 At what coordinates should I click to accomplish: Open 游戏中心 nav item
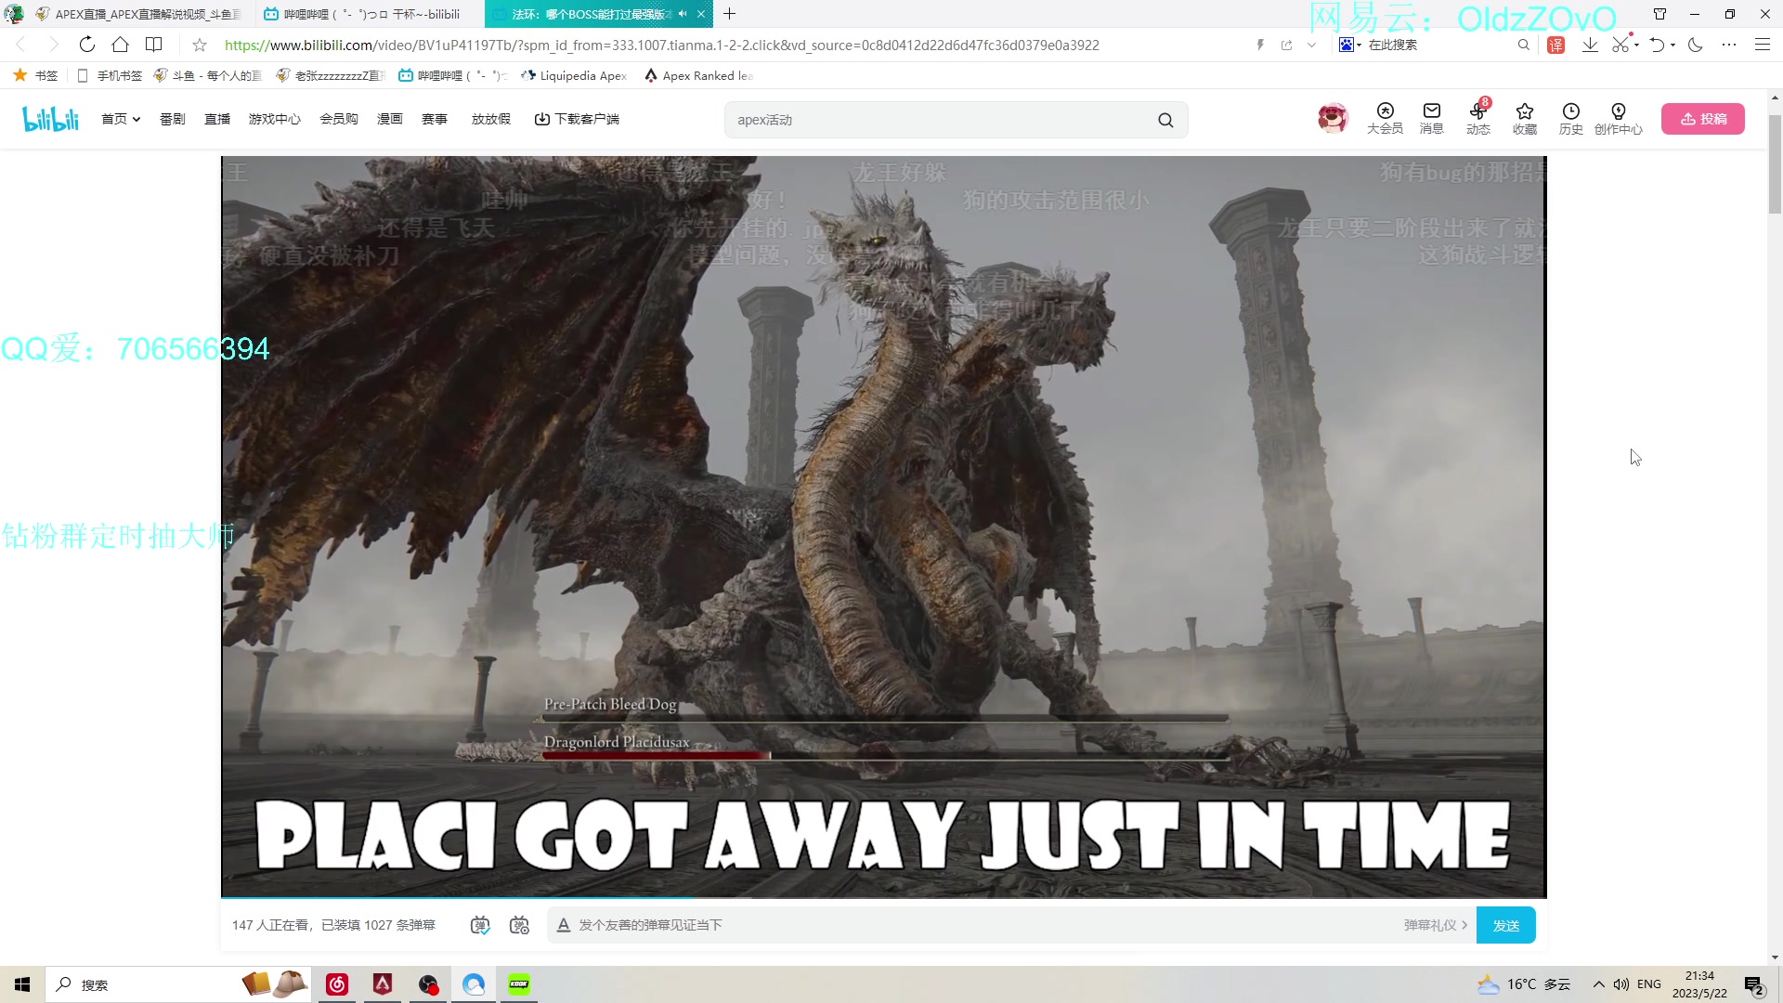[275, 119]
